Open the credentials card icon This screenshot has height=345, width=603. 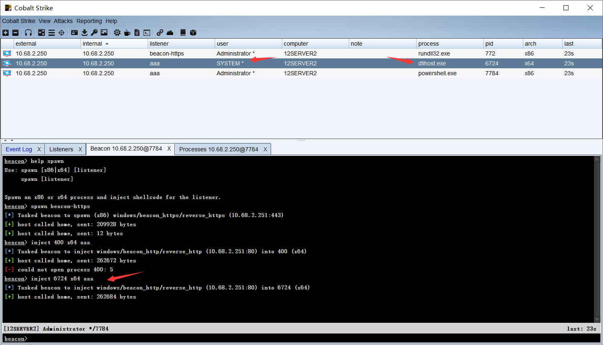pos(74,32)
